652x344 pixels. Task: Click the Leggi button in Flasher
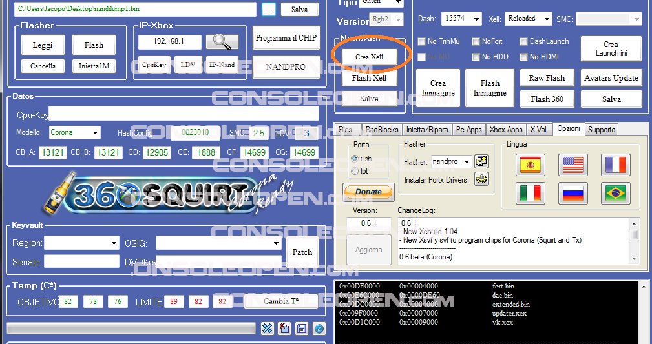coord(43,45)
